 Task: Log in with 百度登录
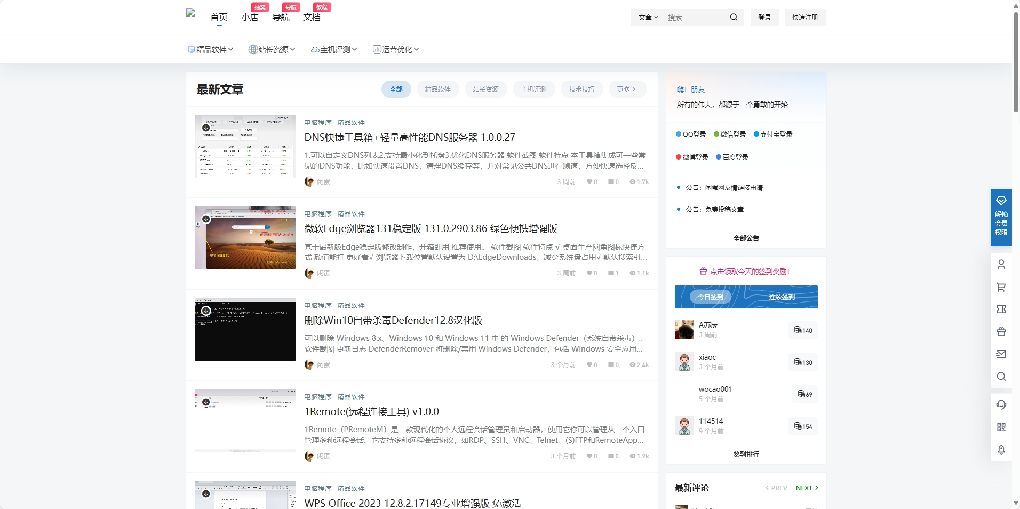tap(732, 157)
